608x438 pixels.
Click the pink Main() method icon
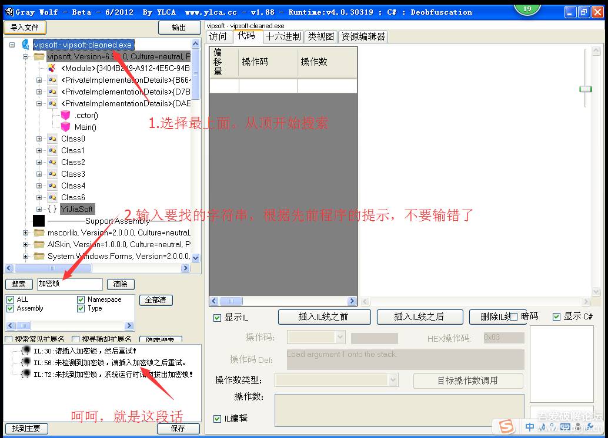[x=65, y=127]
